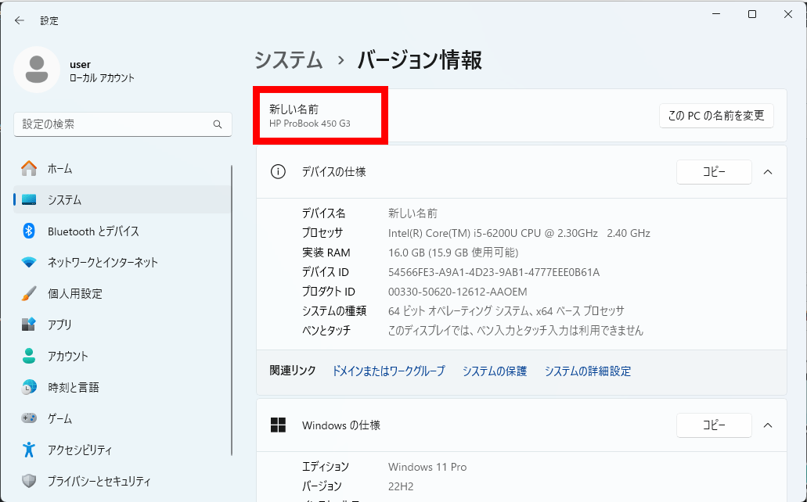Copy device specs with コピー button

click(713, 172)
